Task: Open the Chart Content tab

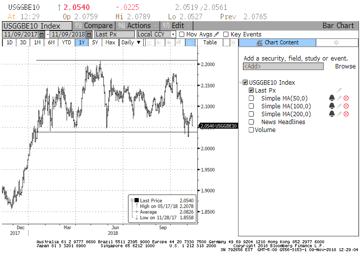Action: click(x=277, y=42)
